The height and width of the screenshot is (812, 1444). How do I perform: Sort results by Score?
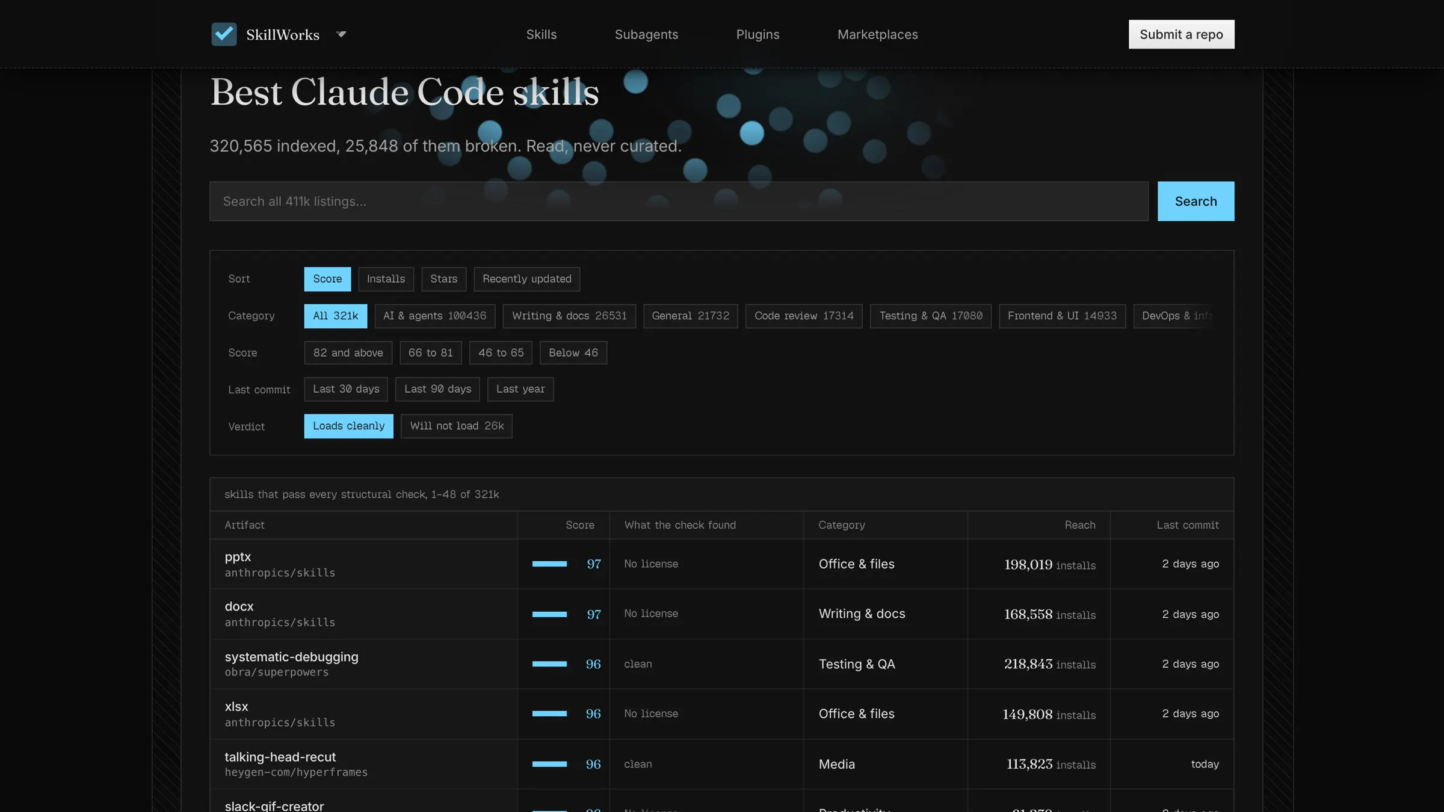[327, 279]
